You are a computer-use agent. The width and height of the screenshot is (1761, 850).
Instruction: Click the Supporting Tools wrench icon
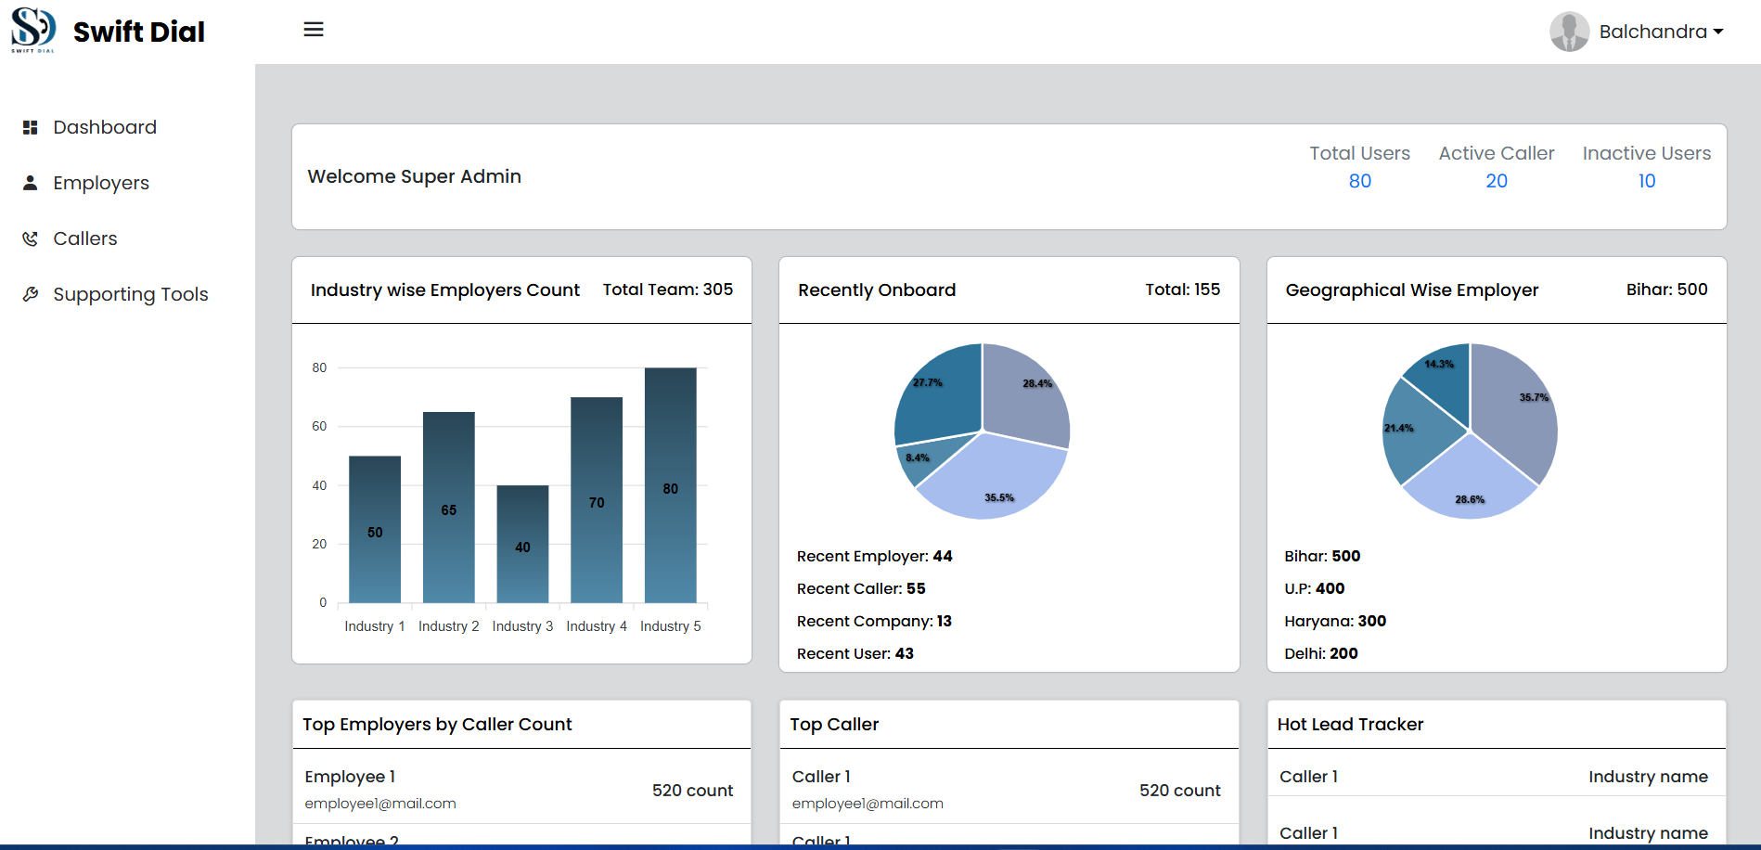tap(31, 294)
